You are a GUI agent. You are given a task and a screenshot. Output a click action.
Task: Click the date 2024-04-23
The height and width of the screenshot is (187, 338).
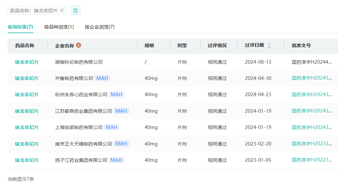[258, 94]
